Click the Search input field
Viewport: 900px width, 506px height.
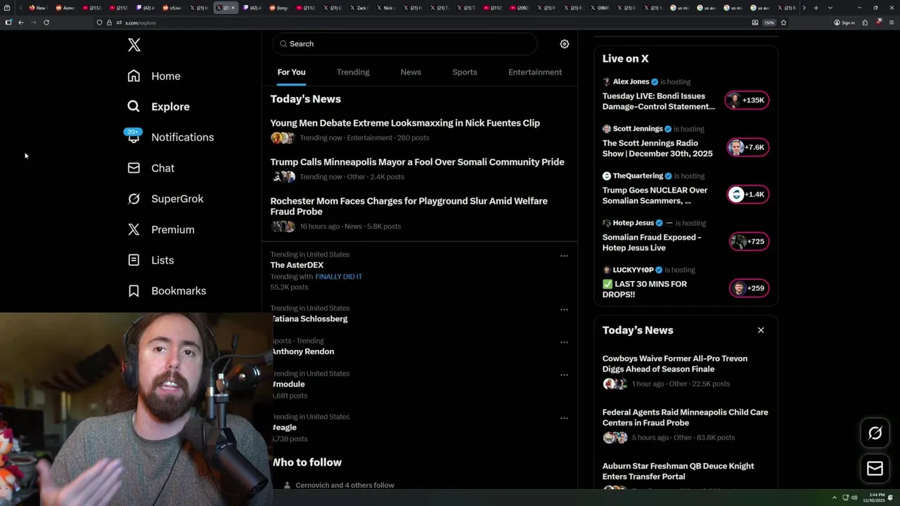tap(405, 44)
